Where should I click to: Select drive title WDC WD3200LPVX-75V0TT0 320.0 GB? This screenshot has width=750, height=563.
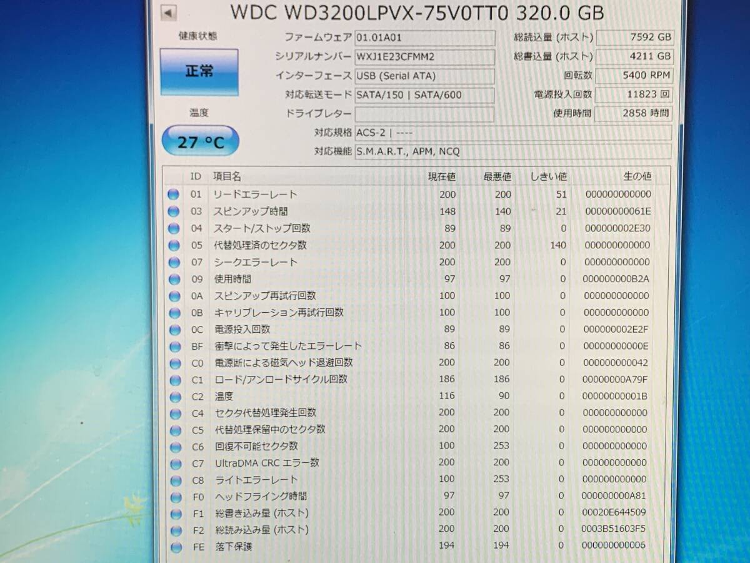[x=417, y=12]
